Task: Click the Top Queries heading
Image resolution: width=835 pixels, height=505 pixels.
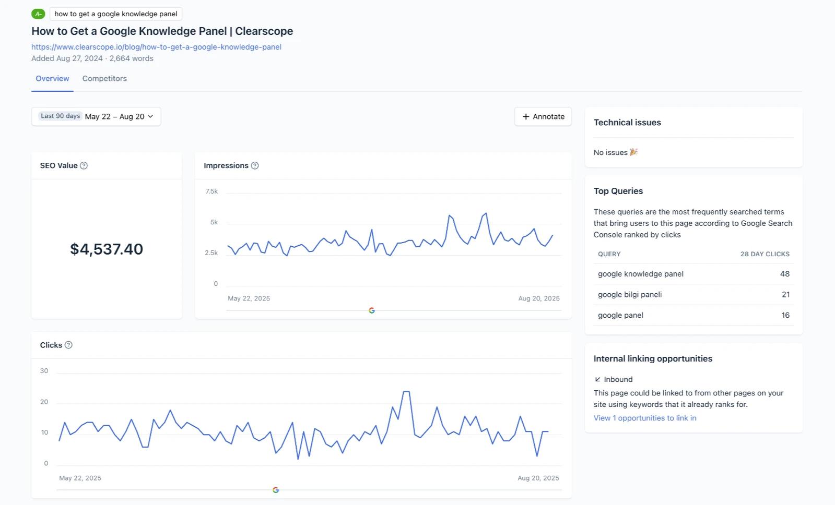Action: pos(618,191)
